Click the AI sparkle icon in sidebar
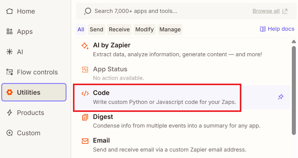This screenshot has height=158, width=298. (x=10, y=52)
